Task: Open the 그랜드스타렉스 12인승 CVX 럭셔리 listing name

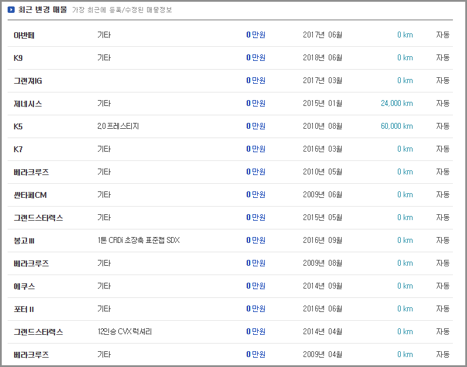Action: tap(39, 332)
